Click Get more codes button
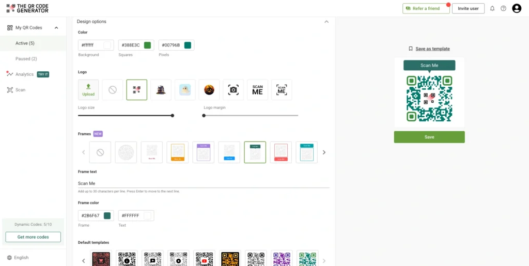 [x=33, y=237]
